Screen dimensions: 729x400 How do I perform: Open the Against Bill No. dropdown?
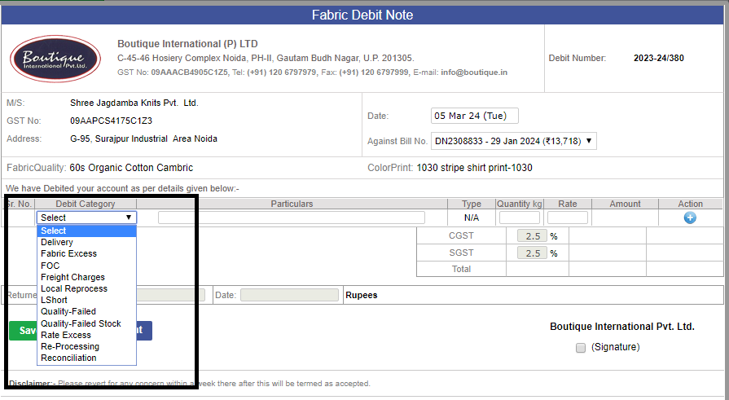click(513, 141)
